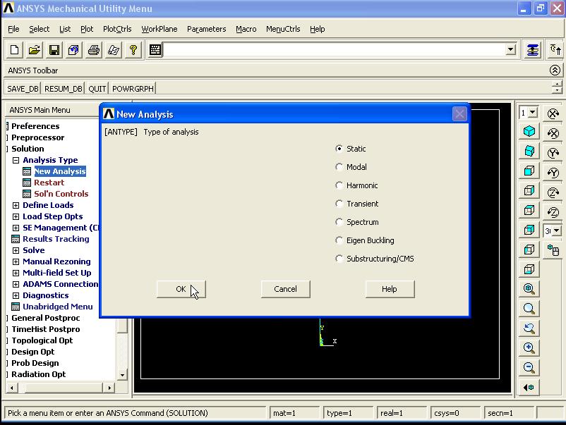Click the POWRGRPH toolbar button

pyautogui.click(x=133, y=89)
